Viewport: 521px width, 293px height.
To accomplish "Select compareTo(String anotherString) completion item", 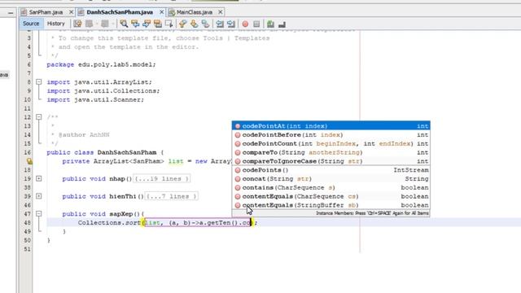I will tap(331, 152).
